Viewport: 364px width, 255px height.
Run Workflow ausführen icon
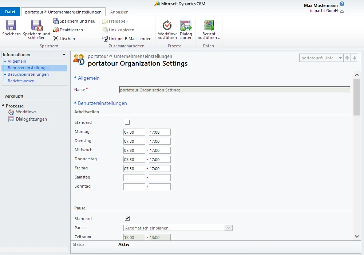tap(167, 25)
